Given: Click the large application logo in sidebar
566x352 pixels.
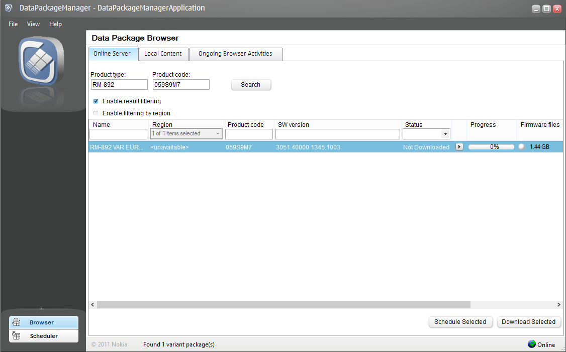Looking at the screenshot, I should coord(42,61).
